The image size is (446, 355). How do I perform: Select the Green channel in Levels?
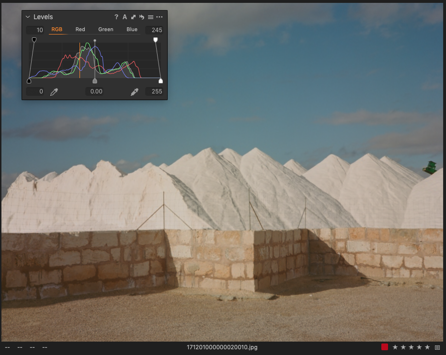105,29
